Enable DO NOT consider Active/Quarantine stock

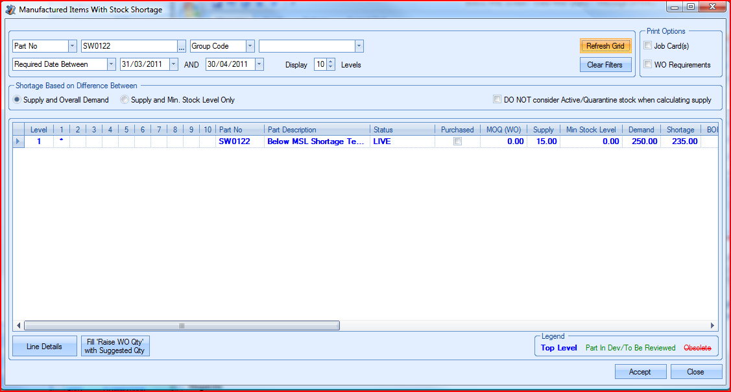(497, 100)
